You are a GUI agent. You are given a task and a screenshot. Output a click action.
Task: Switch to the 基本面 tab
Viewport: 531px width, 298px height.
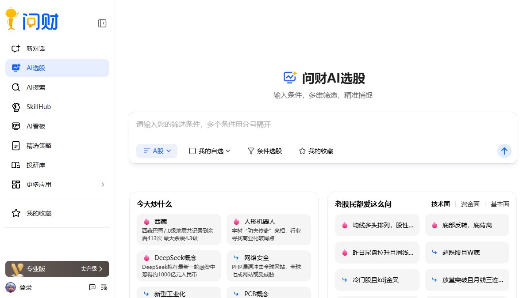tap(500, 204)
